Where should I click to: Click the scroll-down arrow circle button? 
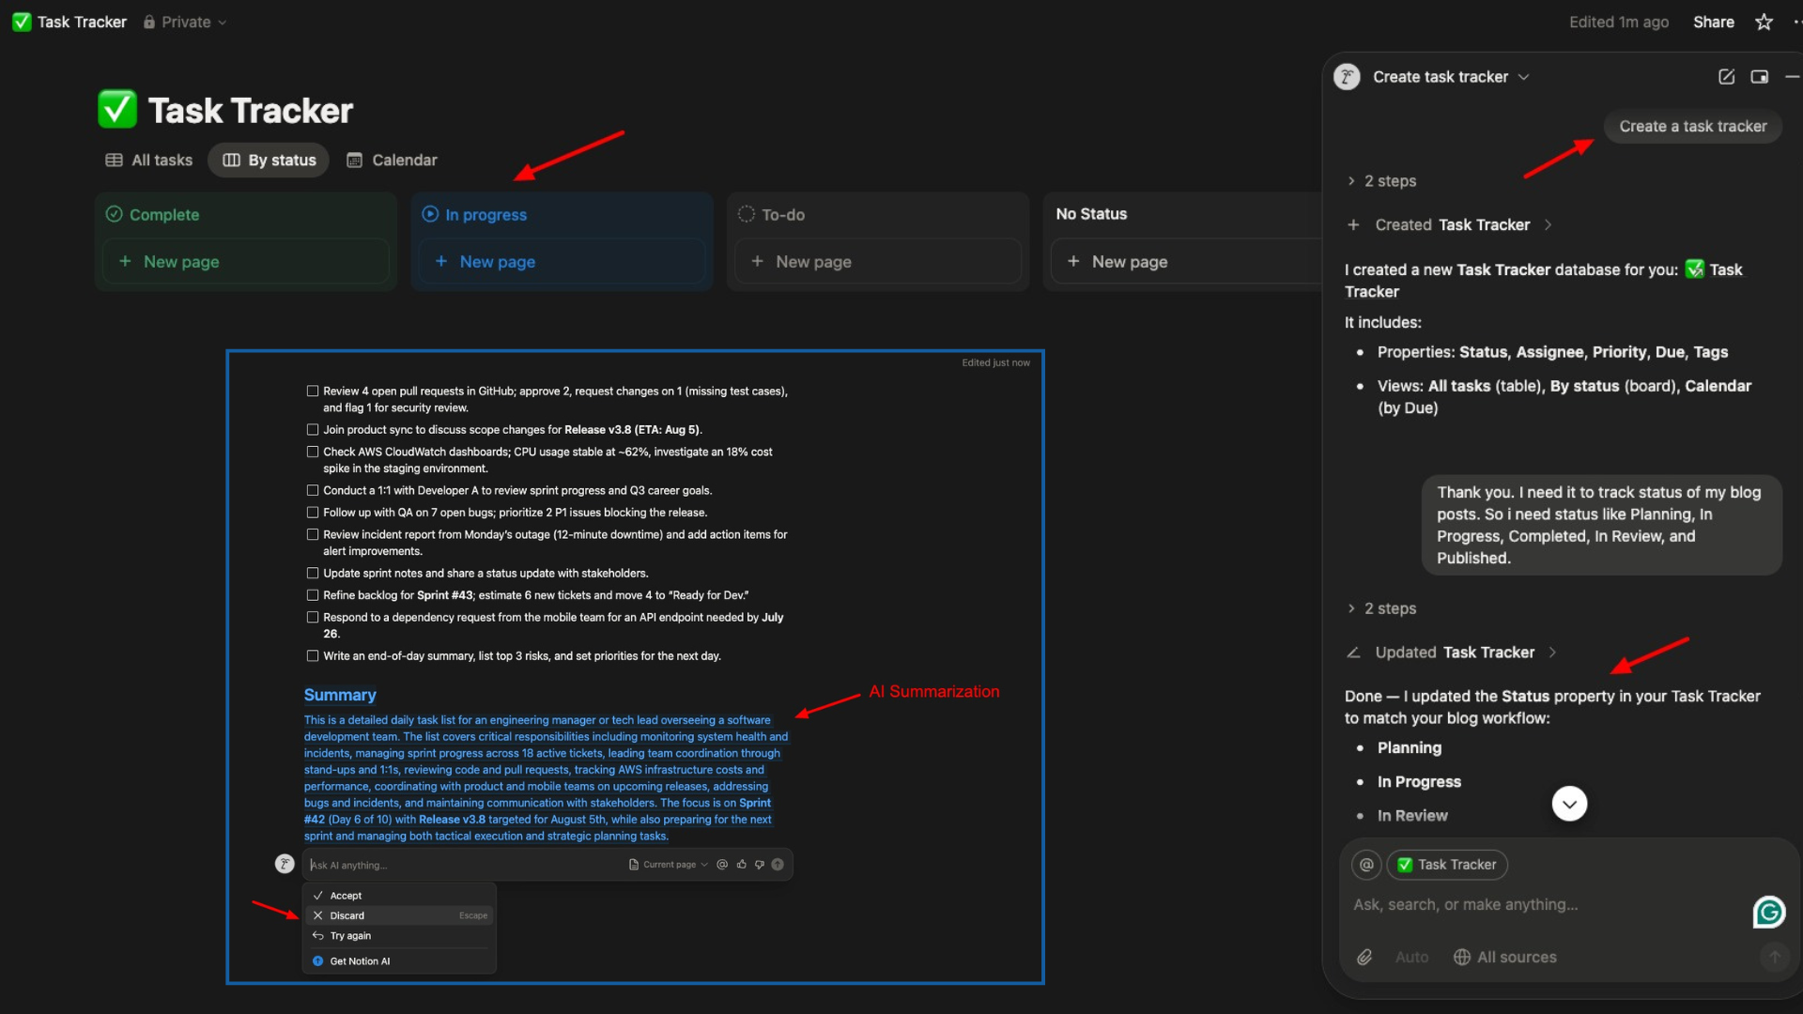pyautogui.click(x=1569, y=804)
